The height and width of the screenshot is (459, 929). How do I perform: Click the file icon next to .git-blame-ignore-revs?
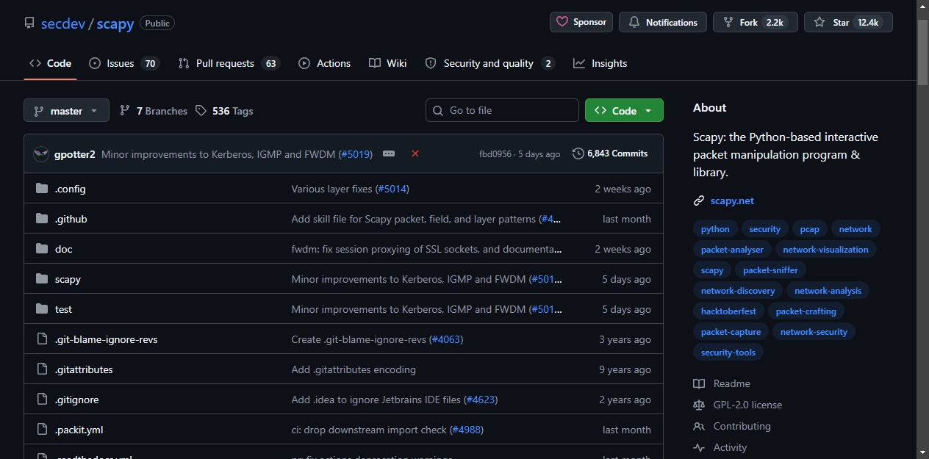click(42, 339)
